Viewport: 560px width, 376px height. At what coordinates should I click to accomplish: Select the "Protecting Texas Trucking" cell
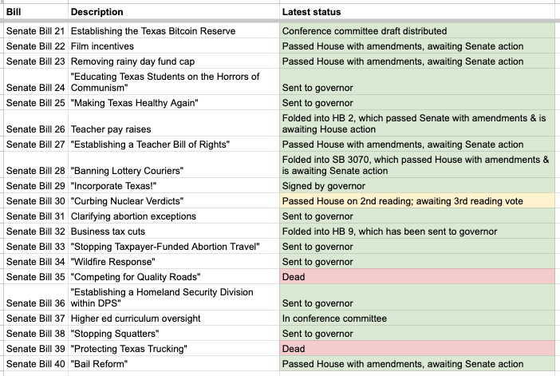(x=174, y=349)
